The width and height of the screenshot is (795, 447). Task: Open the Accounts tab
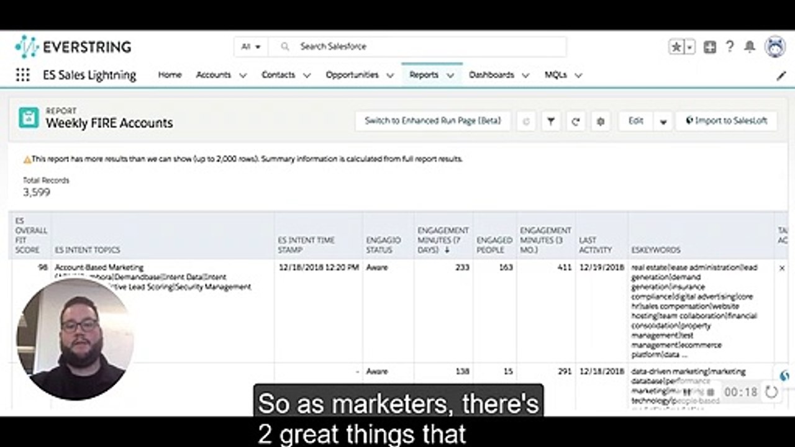tap(214, 74)
